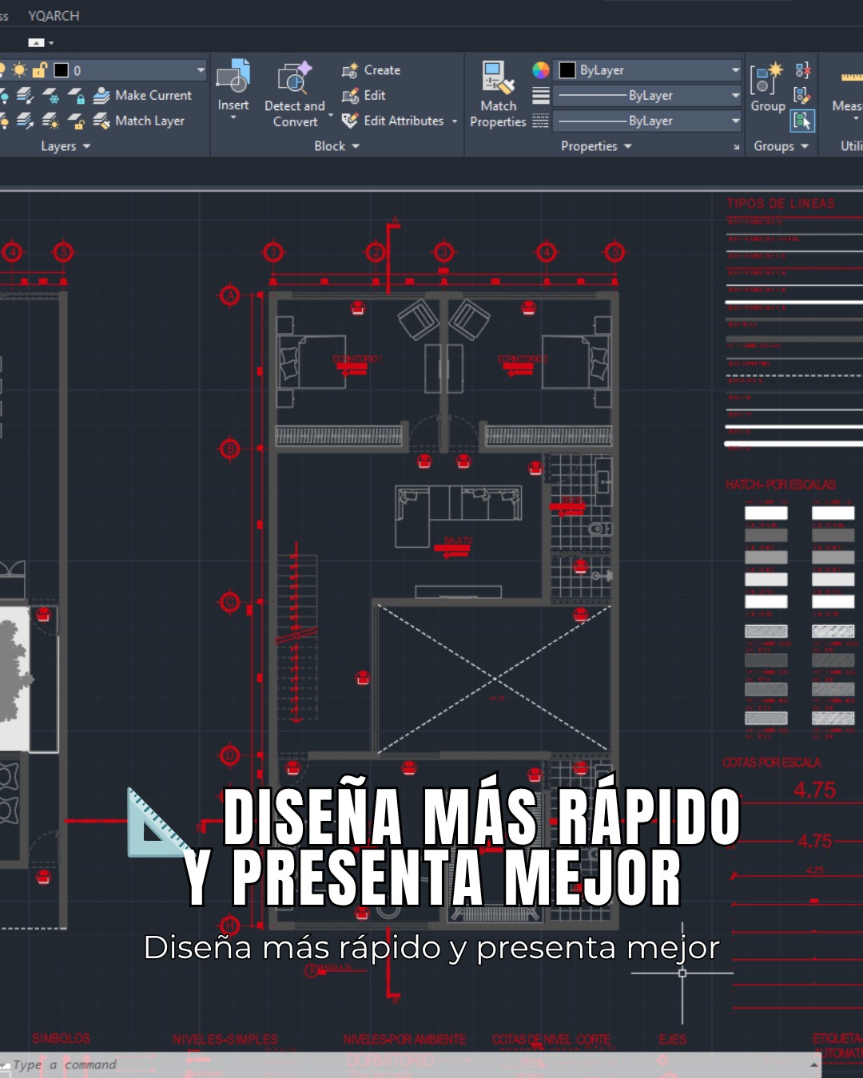Open the object color ByLayer dropdown

pos(735,70)
